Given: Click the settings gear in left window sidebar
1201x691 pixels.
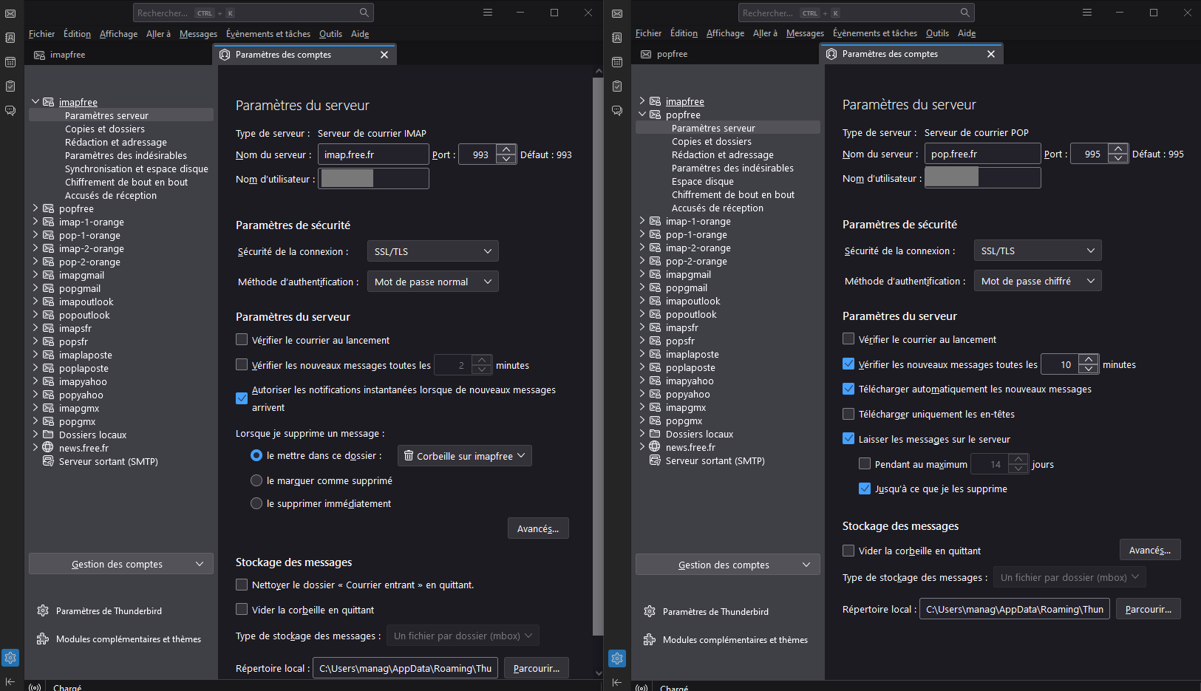Looking at the screenshot, I should coord(10,658).
